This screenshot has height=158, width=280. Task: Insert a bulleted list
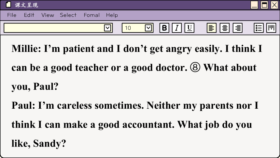click(x=259, y=28)
